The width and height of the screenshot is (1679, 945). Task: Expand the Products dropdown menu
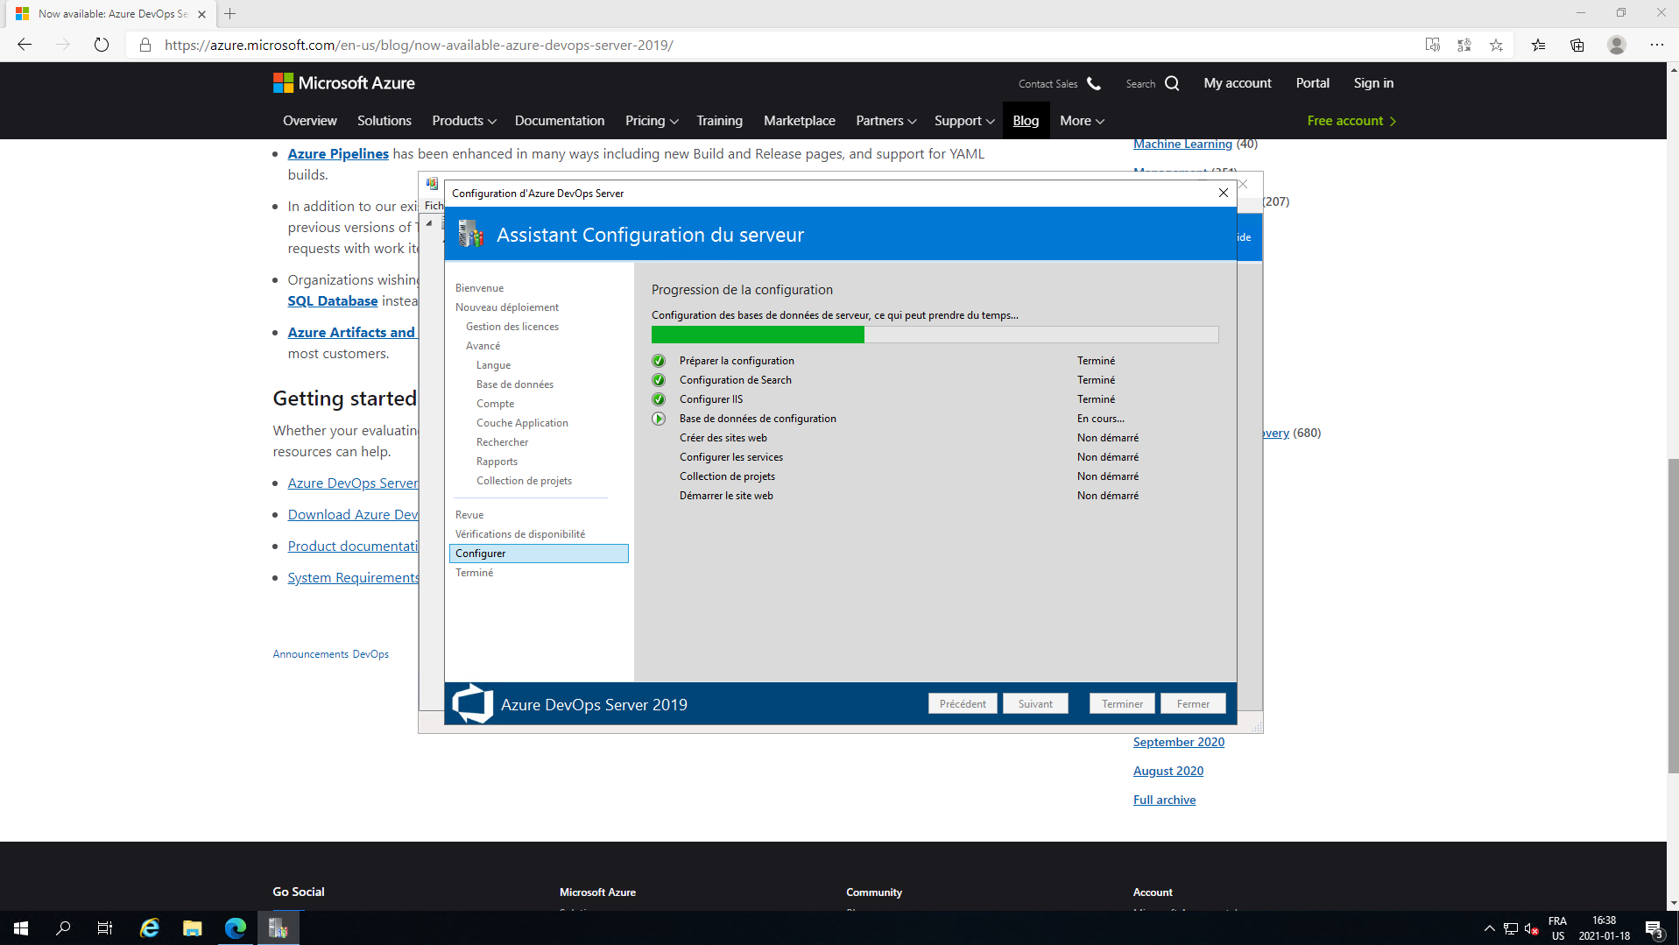pyautogui.click(x=463, y=121)
